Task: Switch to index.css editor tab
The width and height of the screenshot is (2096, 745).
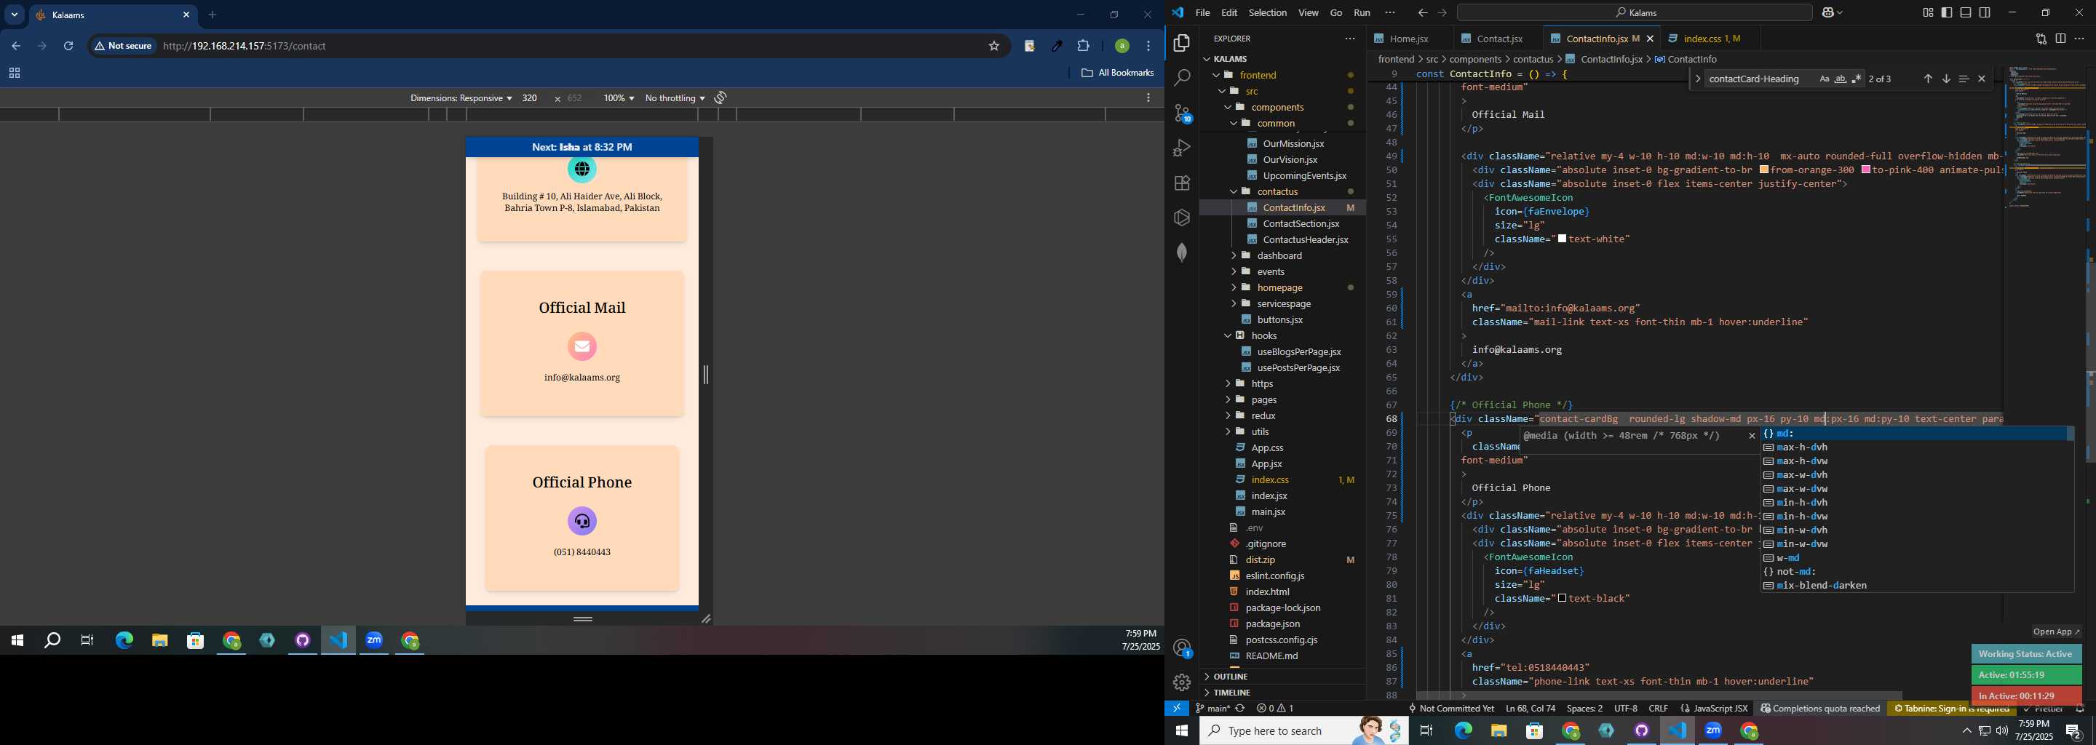Action: (1704, 39)
